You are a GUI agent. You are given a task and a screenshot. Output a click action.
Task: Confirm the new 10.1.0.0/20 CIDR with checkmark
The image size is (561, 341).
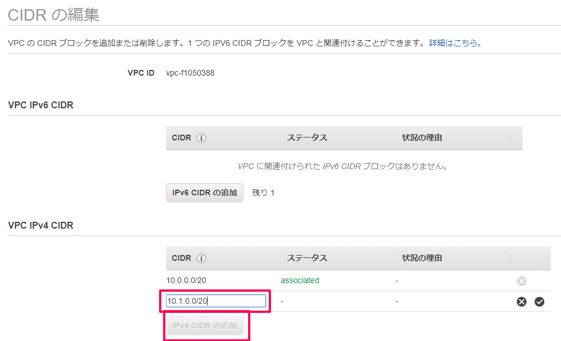click(x=540, y=301)
